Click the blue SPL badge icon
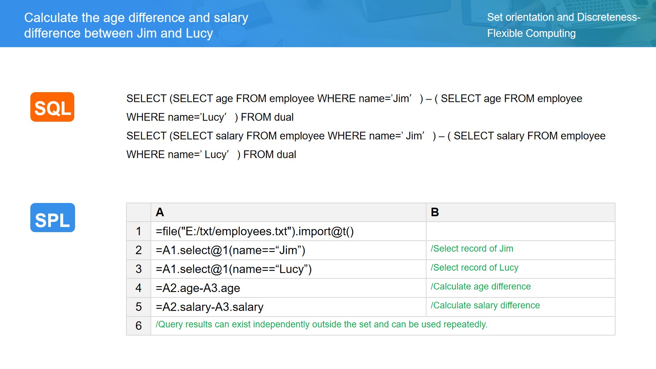Viewport: 656px width, 369px height. [52, 218]
